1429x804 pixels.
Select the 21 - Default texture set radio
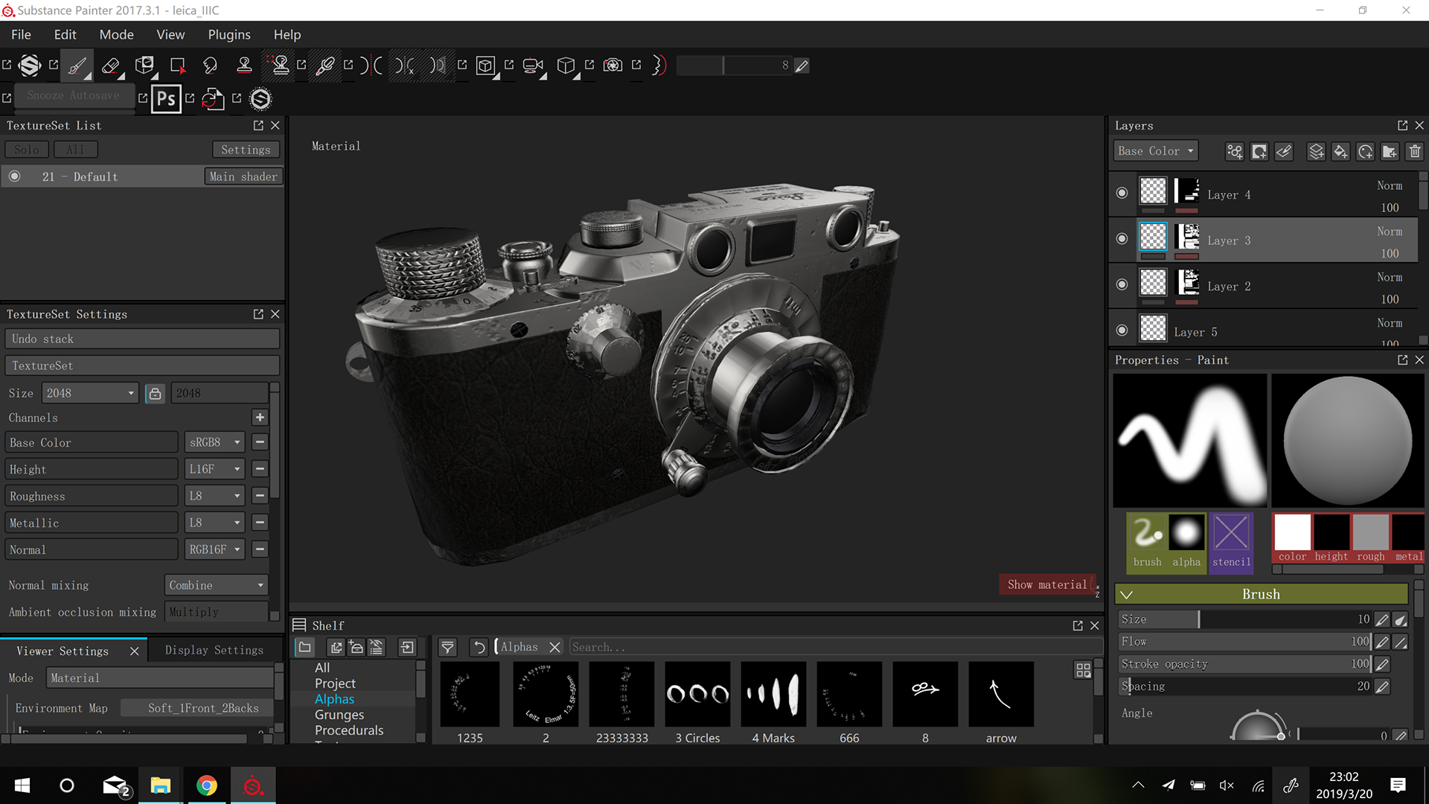[15, 176]
